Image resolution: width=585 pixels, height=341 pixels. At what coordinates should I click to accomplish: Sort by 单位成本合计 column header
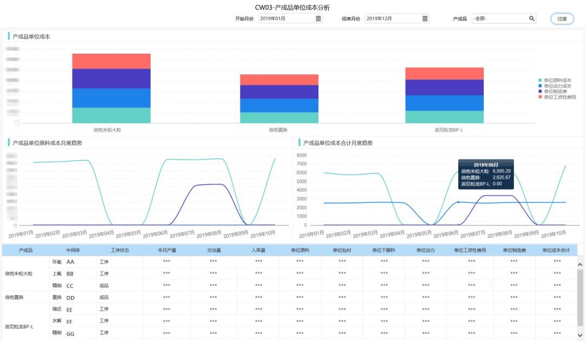pyautogui.click(x=556, y=250)
